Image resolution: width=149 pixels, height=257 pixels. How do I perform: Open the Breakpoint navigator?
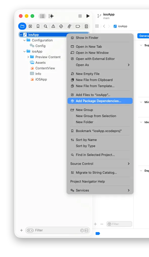[x=77, y=26]
